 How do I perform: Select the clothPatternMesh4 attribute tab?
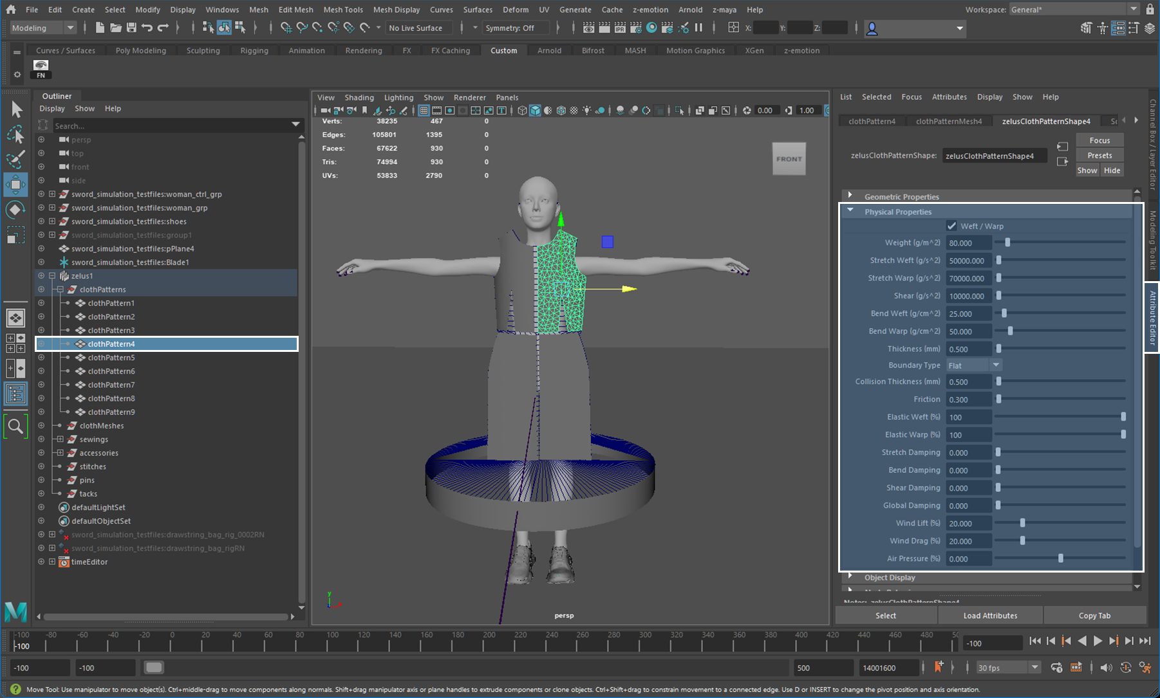point(949,121)
